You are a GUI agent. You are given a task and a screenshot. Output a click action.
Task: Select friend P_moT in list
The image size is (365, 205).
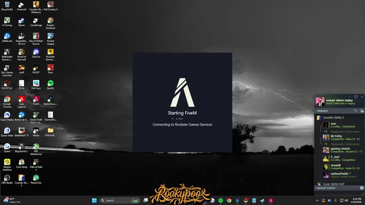[x=340, y=158]
